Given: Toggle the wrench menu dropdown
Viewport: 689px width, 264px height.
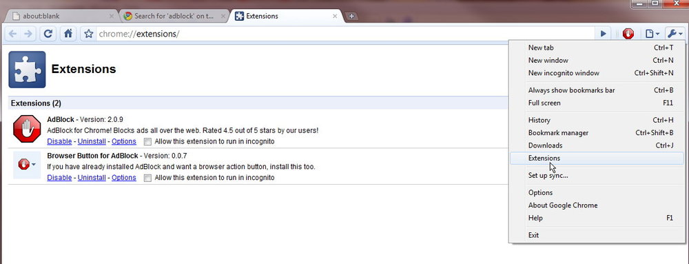Looking at the screenshot, I should (675, 34).
